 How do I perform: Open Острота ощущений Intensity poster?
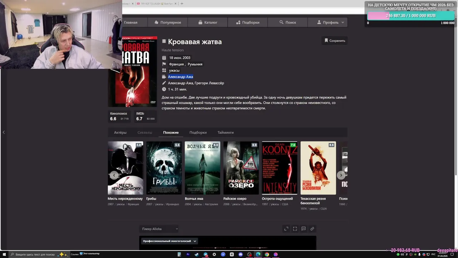click(x=279, y=168)
